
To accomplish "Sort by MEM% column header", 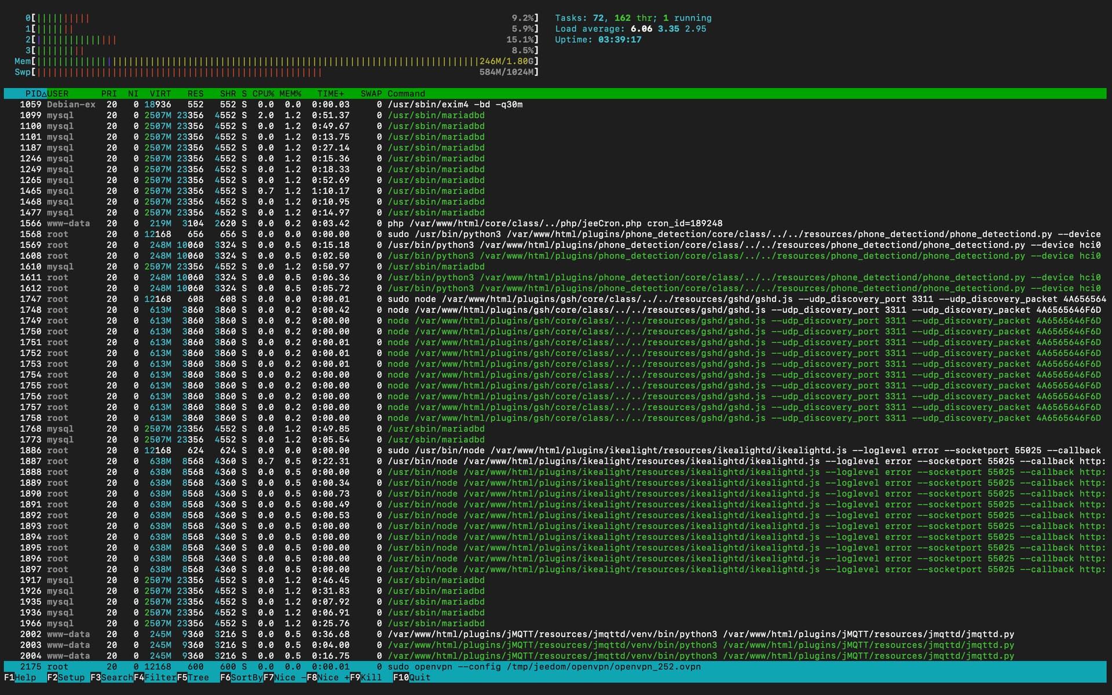I will pyautogui.click(x=290, y=93).
